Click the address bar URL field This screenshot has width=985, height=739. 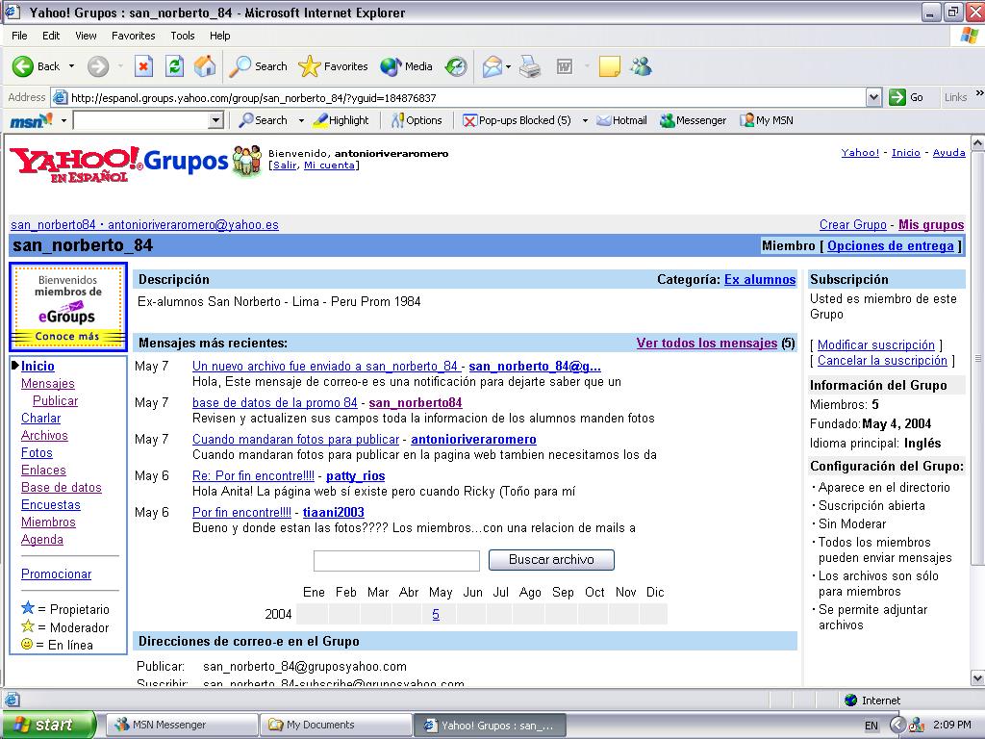tap(467, 97)
